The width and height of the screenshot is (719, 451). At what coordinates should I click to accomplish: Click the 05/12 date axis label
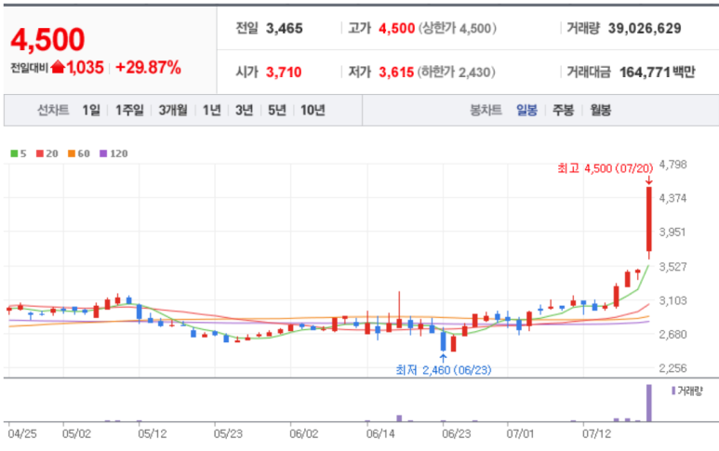pos(153,433)
